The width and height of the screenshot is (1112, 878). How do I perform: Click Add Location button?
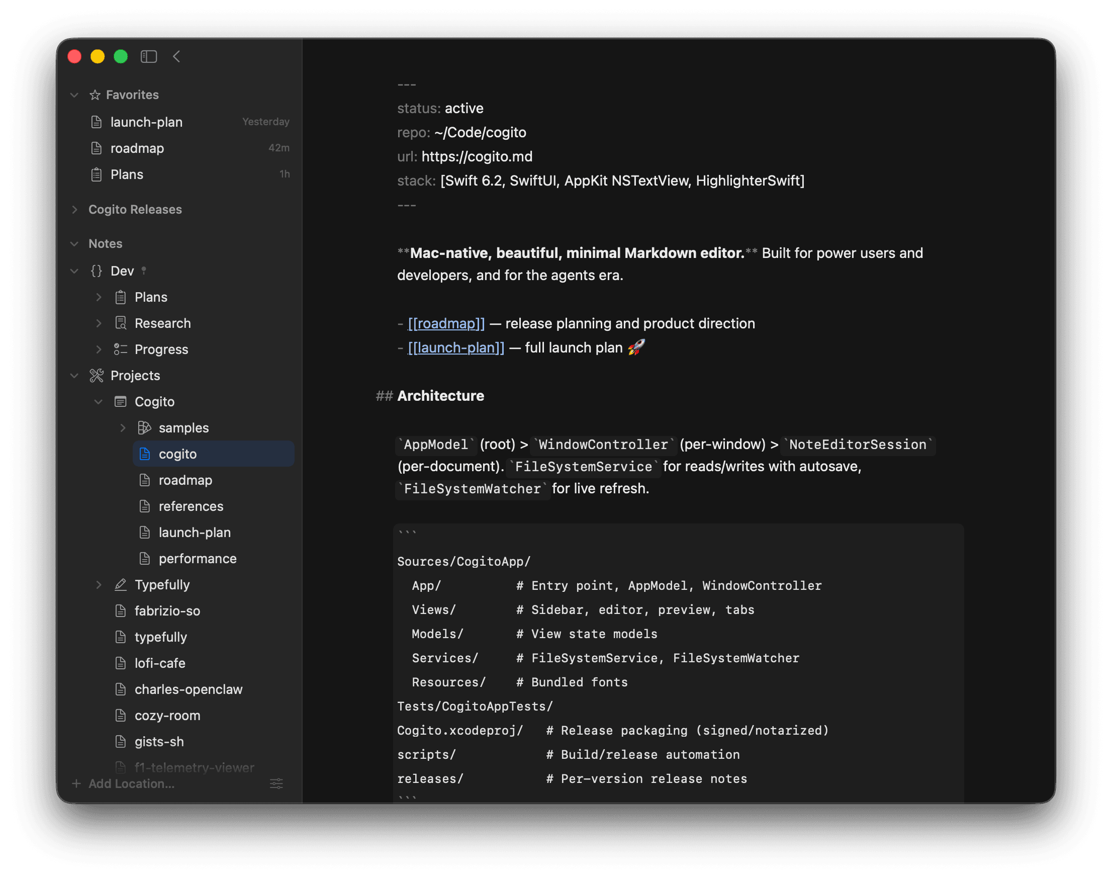tap(123, 784)
